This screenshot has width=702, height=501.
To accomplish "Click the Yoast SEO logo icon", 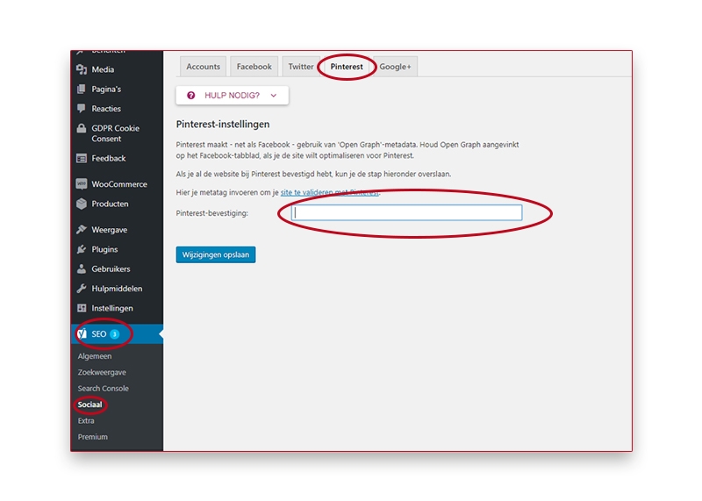I will (x=82, y=334).
